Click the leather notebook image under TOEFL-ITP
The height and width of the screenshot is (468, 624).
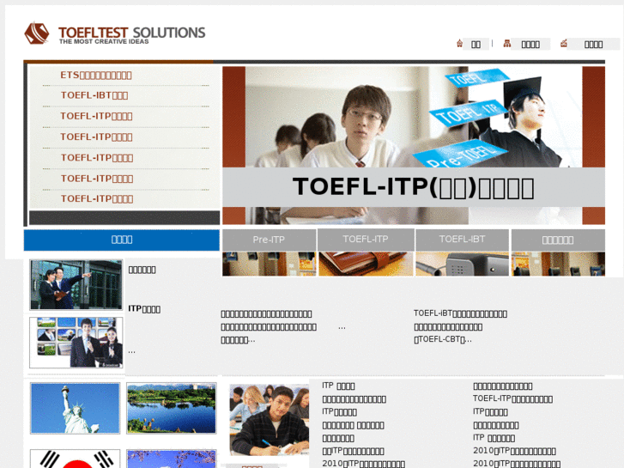tap(366, 264)
